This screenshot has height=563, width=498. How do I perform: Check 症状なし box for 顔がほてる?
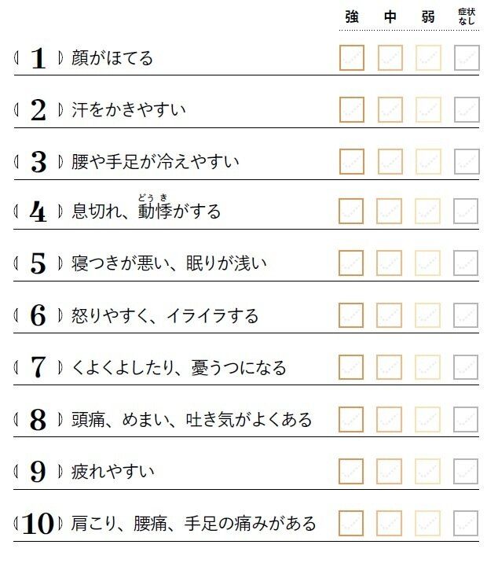[x=467, y=58]
